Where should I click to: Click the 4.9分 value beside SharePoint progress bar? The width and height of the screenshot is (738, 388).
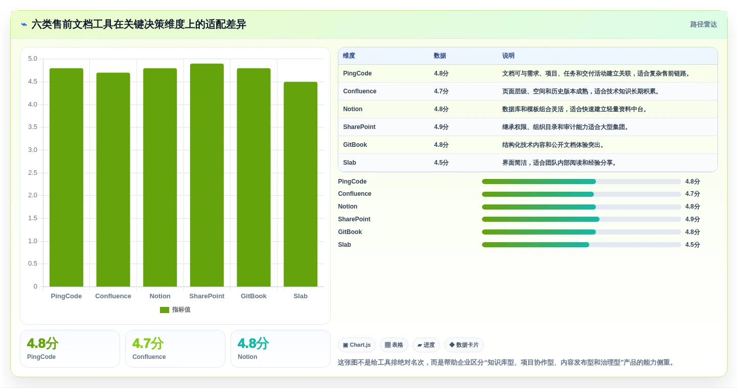(x=693, y=219)
